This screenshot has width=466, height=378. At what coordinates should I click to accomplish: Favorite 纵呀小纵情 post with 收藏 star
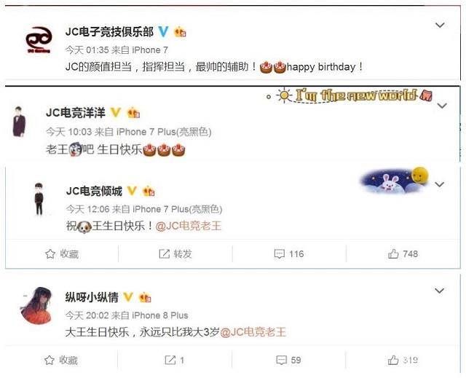61,360
